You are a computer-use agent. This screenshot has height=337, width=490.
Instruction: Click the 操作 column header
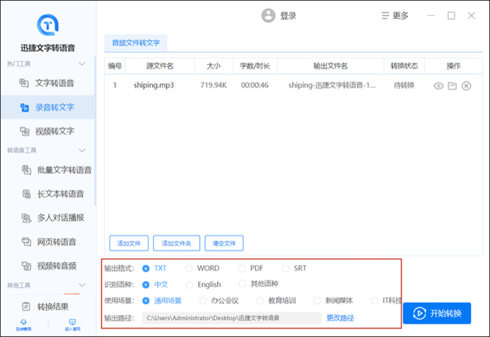click(454, 66)
